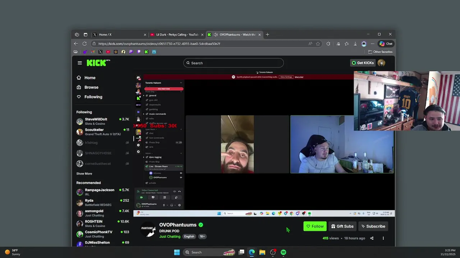Click the browser back arrow
The image size is (460, 258).
coord(76,44)
